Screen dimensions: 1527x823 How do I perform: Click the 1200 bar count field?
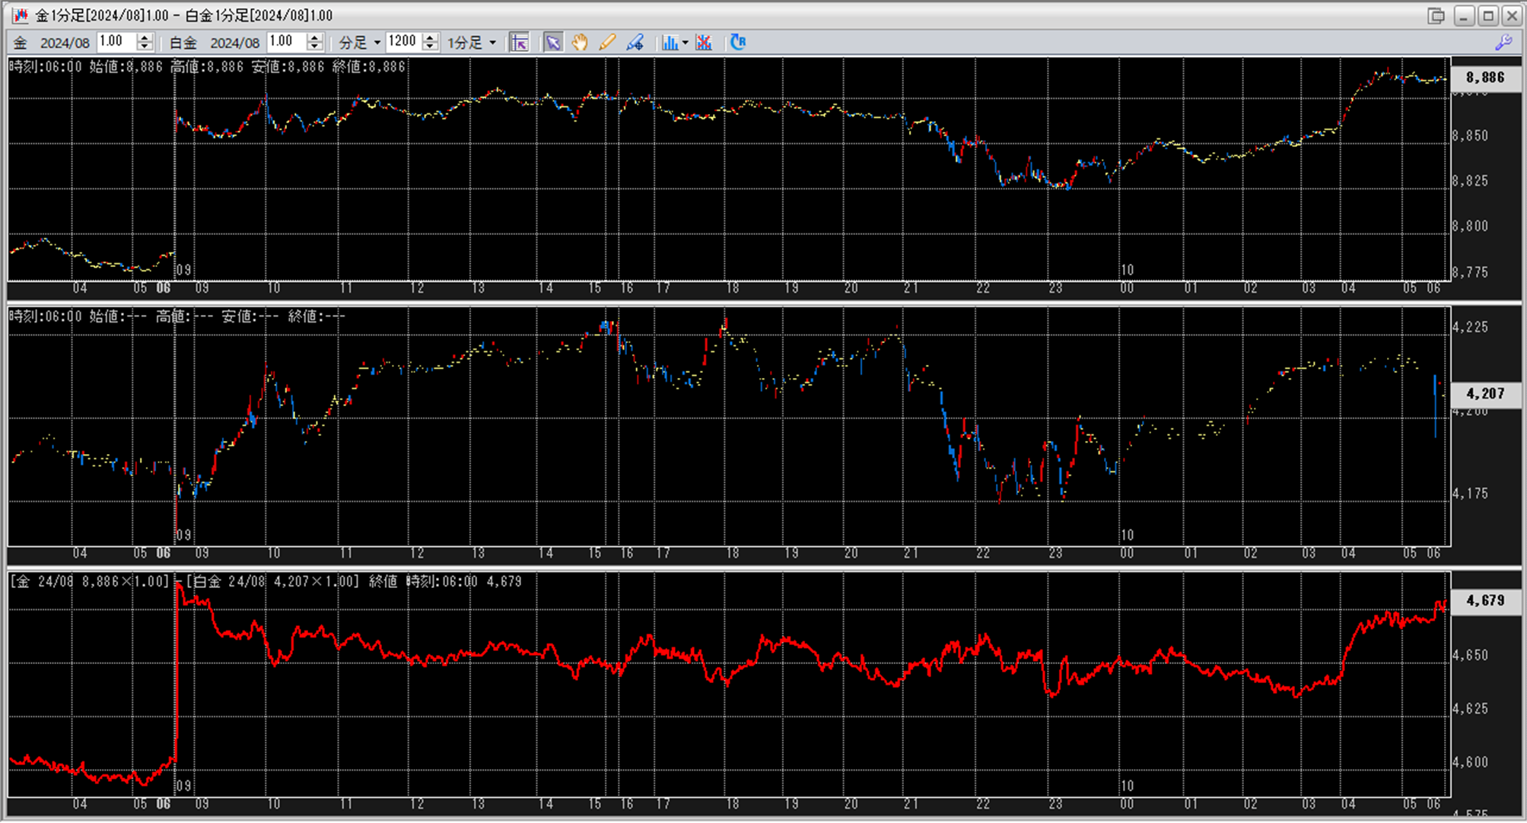coord(402,42)
